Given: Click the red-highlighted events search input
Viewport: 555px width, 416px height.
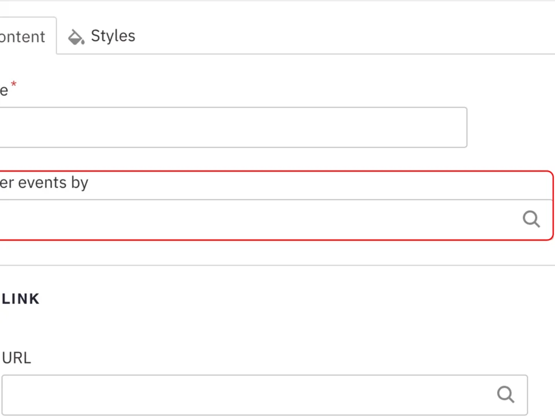Looking at the screenshot, I should click(260, 218).
